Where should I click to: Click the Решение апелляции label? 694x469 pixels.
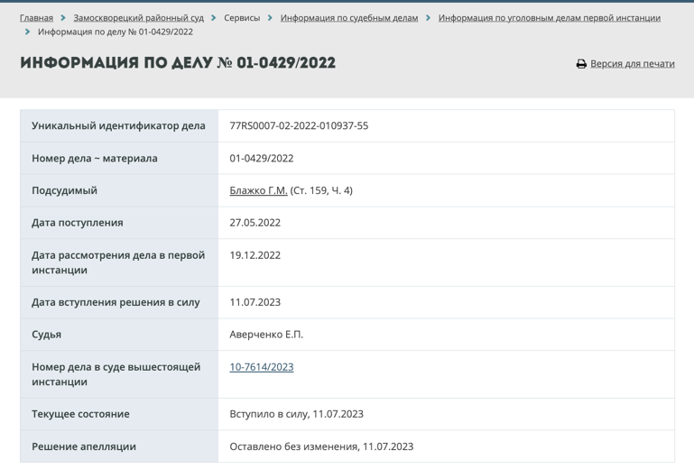coord(84,446)
